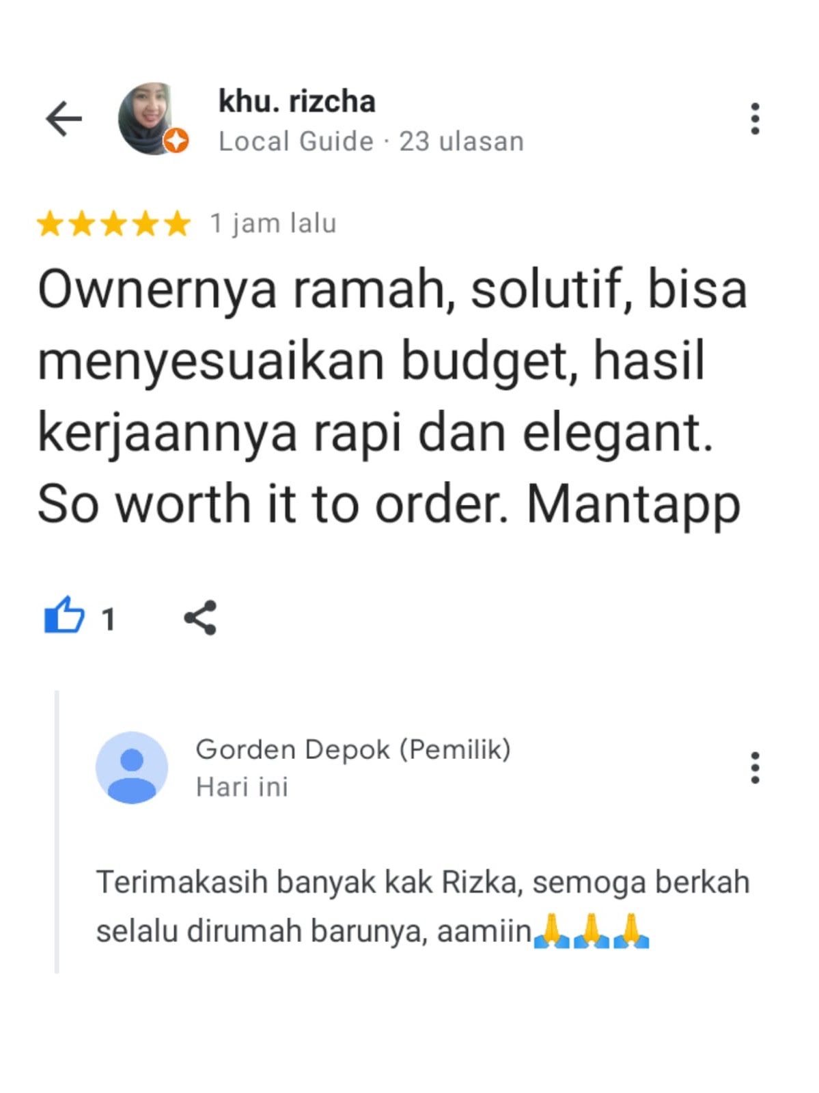Tap Local Guide 23 ulasan text
The height and width of the screenshot is (1093, 819).
tap(371, 141)
